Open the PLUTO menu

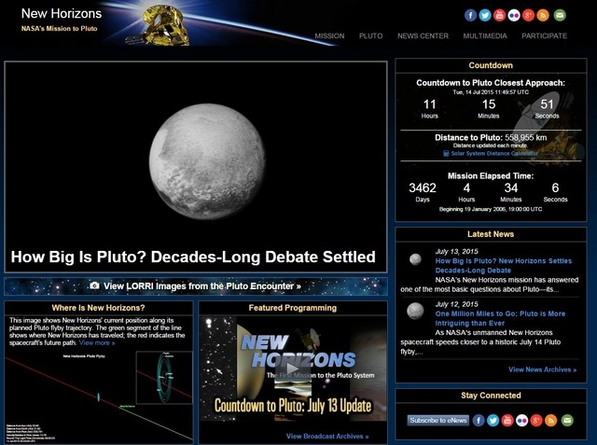pos(371,35)
